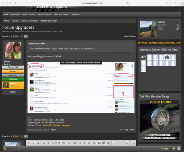Image resolution: width=184 pixels, height=152 pixels.
Task: Open the jdunk username link
Action: [162, 22]
